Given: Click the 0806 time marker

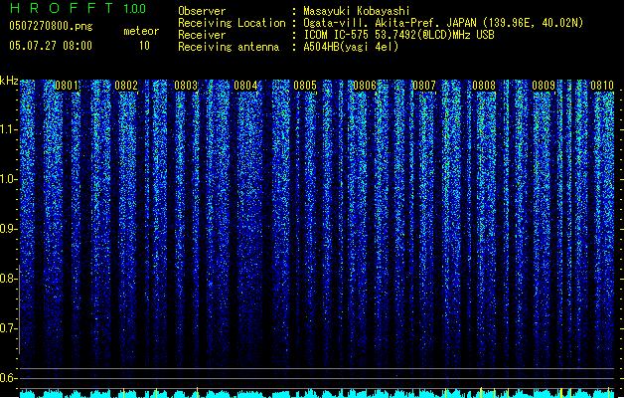Looking at the screenshot, I should pyautogui.click(x=365, y=86).
